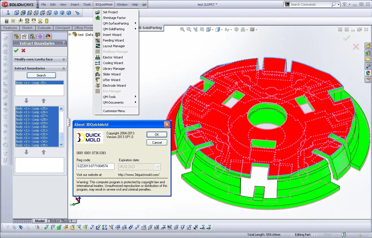Open the QM-Documents submenu
The width and height of the screenshot is (372, 238).
[116, 102]
